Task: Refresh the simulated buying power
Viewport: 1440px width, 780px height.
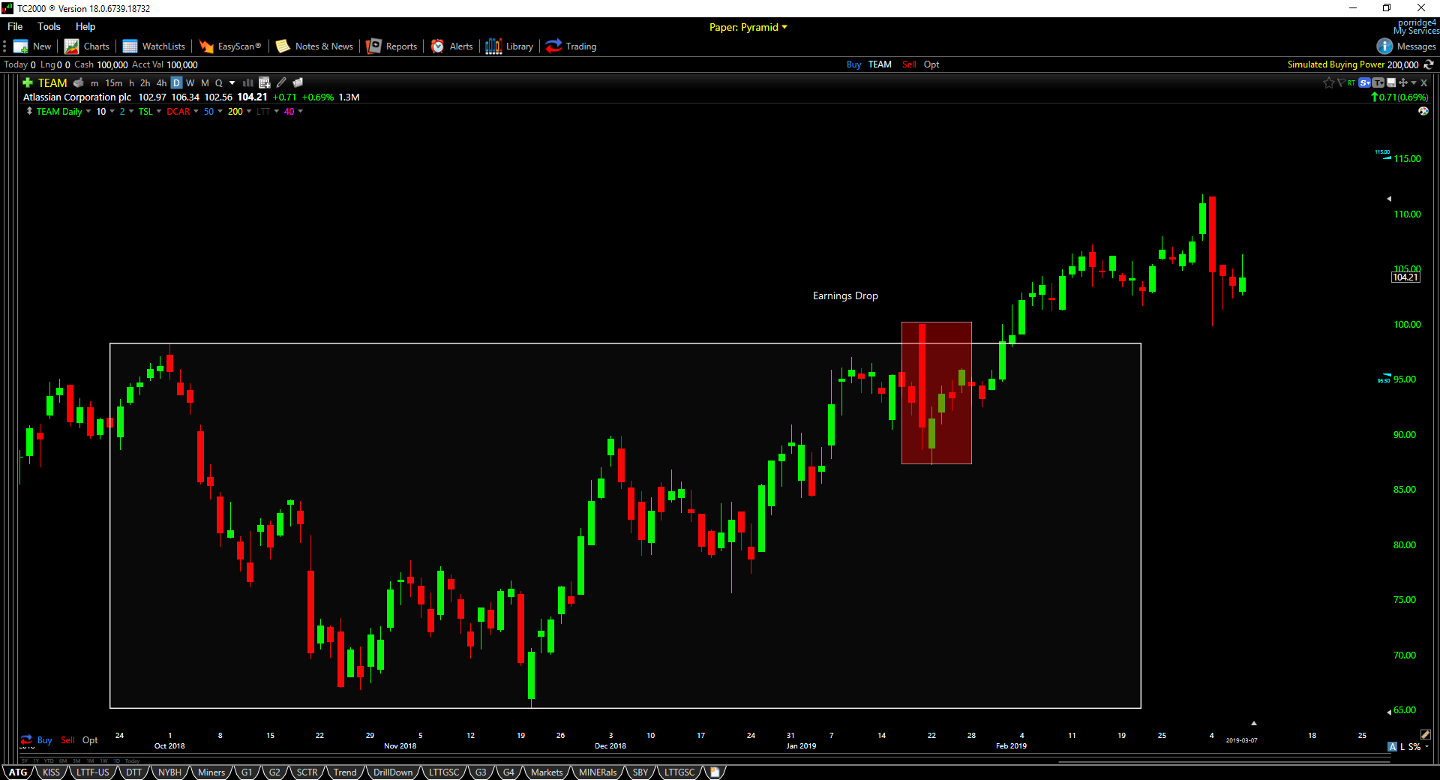Action: [x=1429, y=64]
